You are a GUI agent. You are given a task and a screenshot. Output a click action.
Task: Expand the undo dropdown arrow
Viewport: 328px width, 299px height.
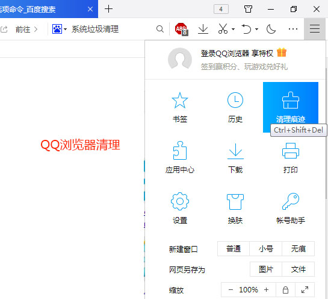pyautogui.click(x=256, y=29)
